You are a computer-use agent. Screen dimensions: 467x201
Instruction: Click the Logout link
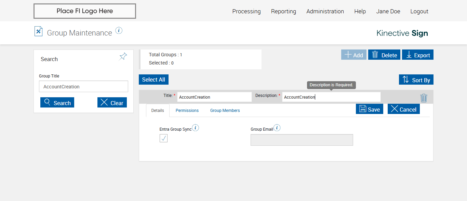click(x=419, y=11)
